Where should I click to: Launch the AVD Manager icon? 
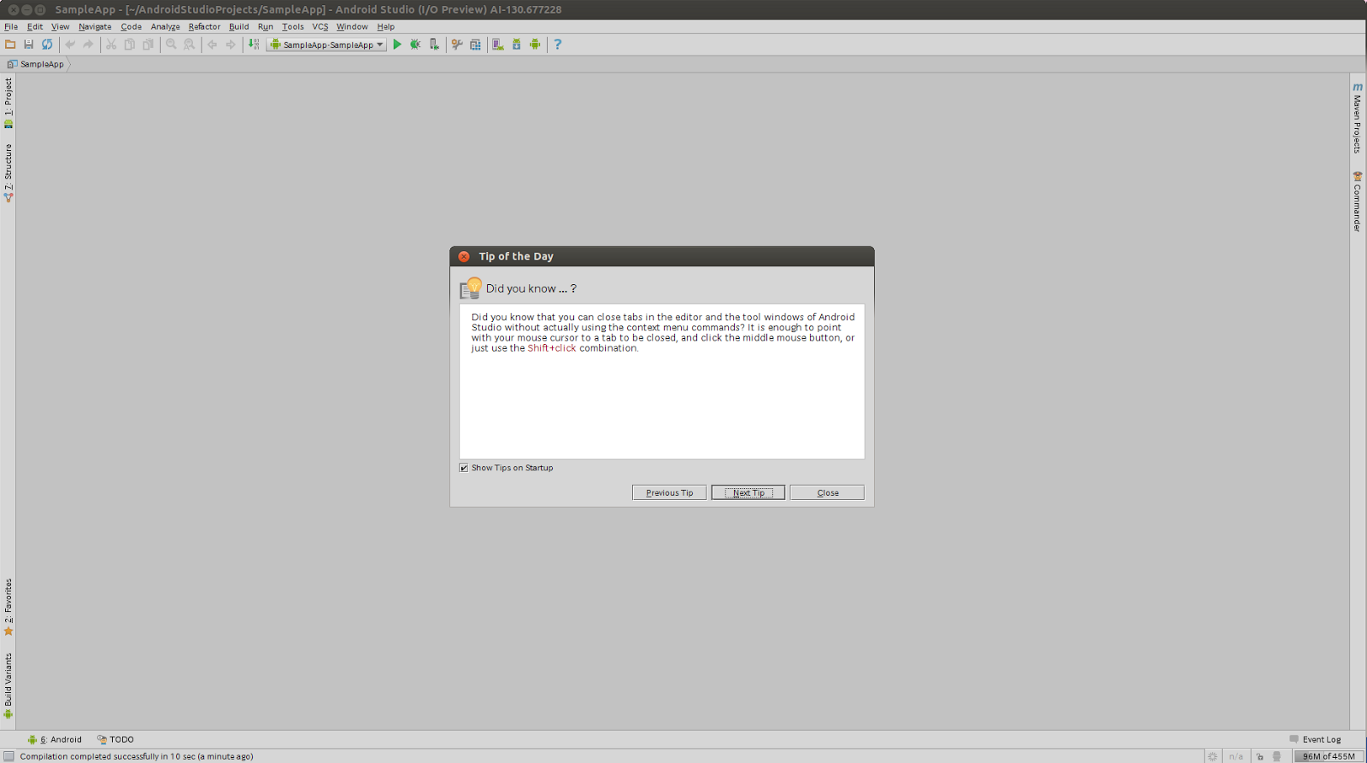[498, 44]
